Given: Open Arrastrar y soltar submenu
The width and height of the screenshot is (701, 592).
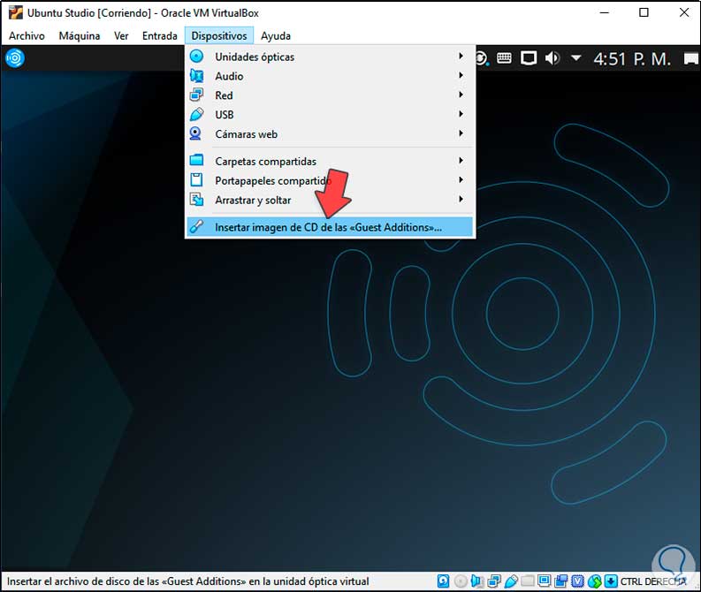Looking at the screenshot, I should 330,201.
